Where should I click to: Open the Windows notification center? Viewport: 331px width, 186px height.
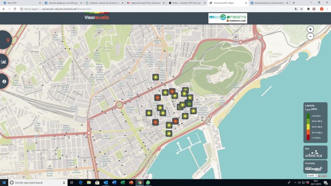point(326,182)
